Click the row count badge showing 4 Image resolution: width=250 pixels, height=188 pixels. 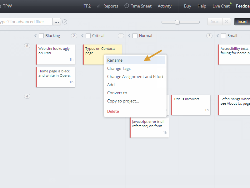(27, 96)
